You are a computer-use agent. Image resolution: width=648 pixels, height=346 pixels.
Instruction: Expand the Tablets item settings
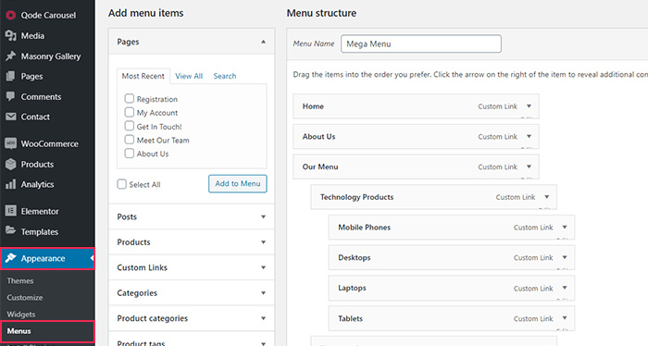(565, 318)
